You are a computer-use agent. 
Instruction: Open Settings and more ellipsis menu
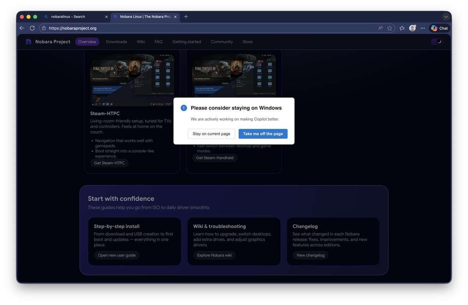coord(423,28)
